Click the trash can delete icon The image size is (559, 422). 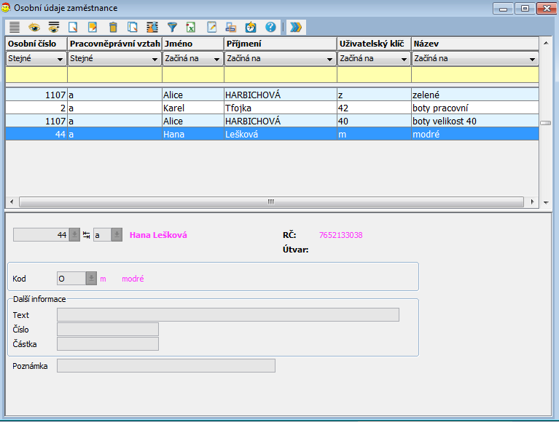(x=113, y=27)
